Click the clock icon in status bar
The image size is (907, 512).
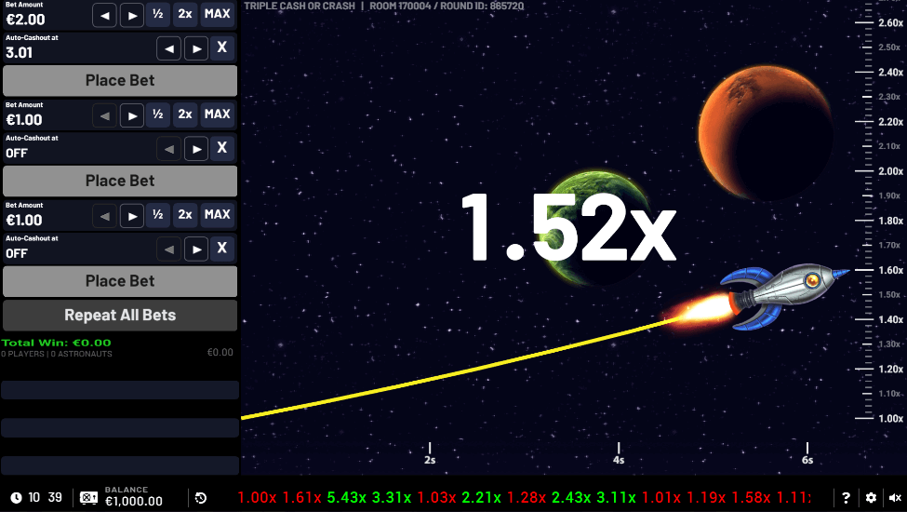point(16,497)
